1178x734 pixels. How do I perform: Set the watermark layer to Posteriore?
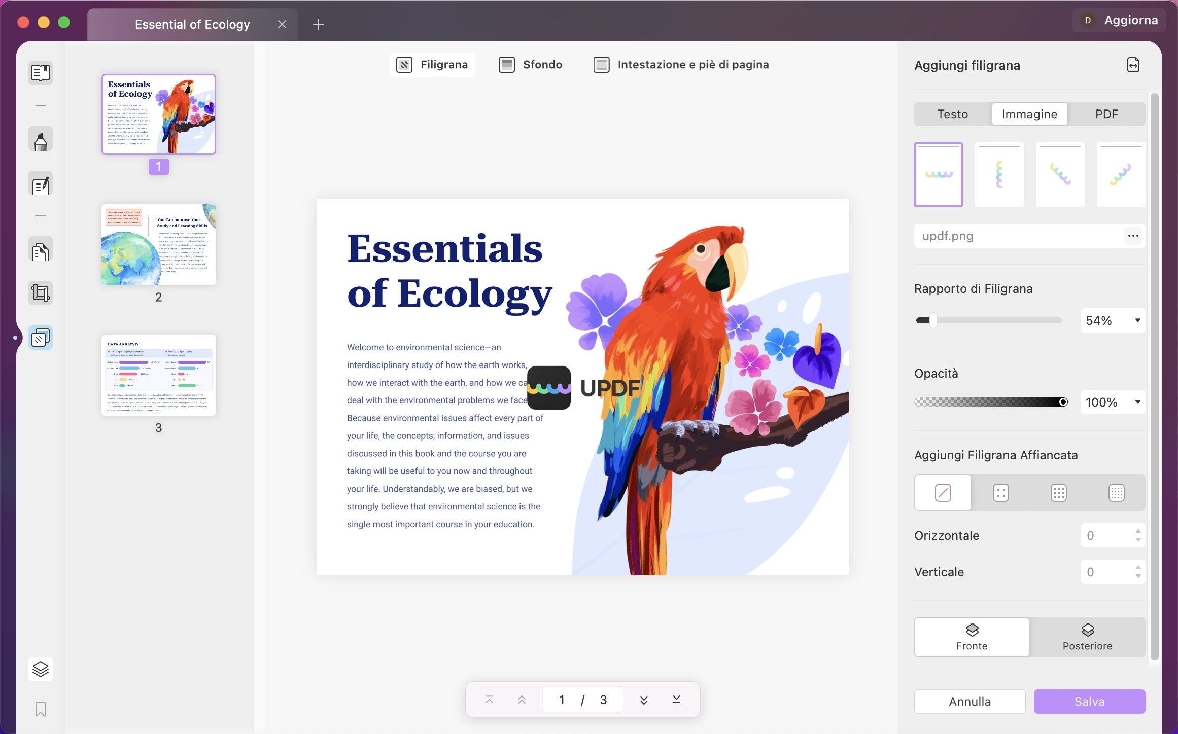(1087, 637)
